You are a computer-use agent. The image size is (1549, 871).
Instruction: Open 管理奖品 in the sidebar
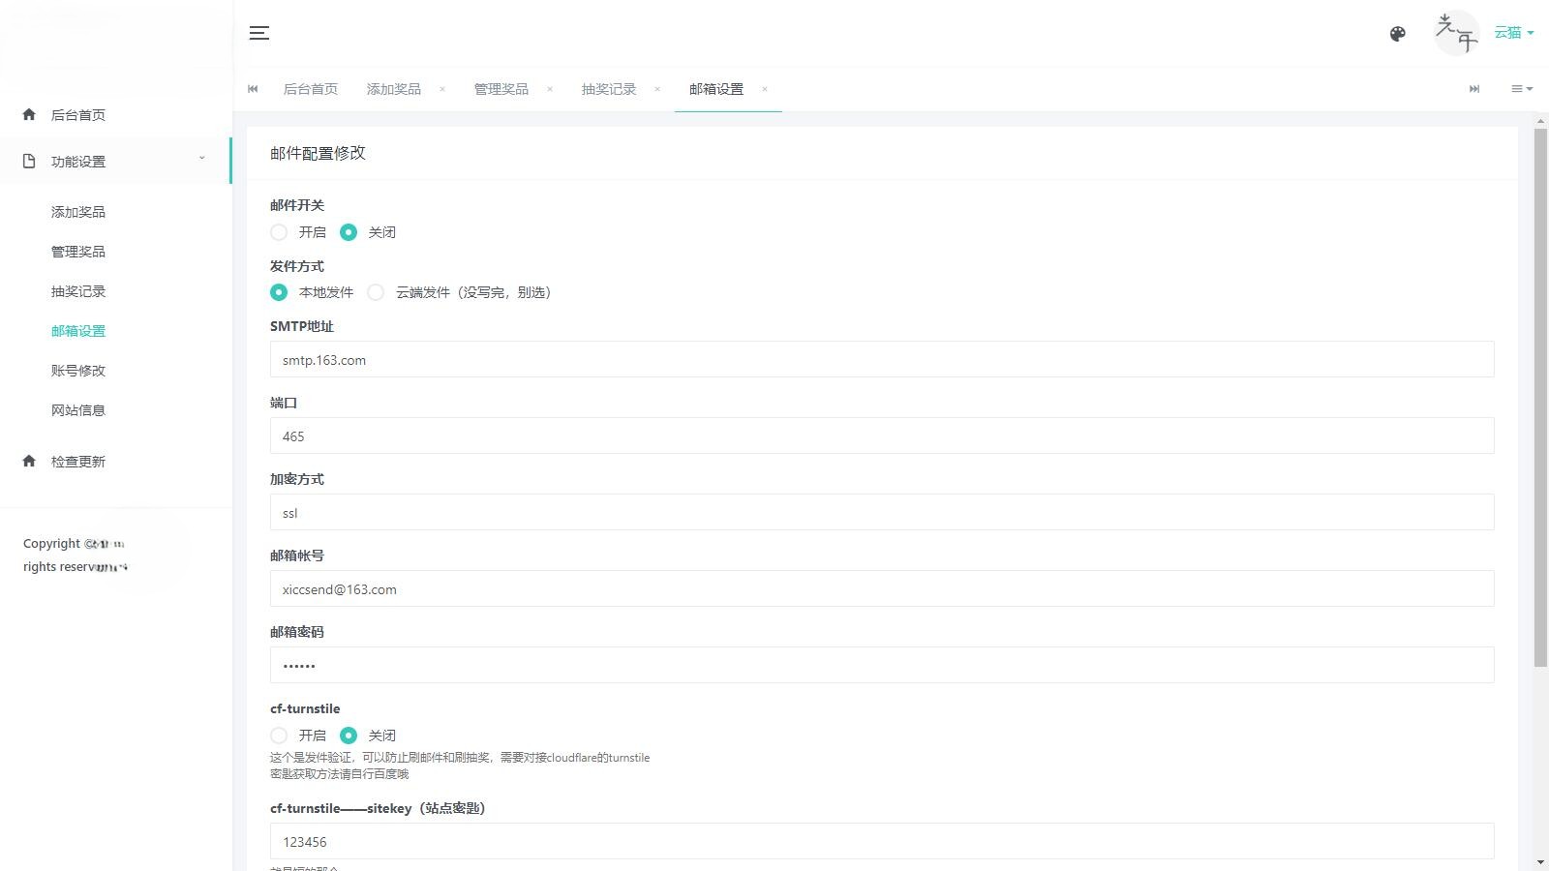[78, 252]
